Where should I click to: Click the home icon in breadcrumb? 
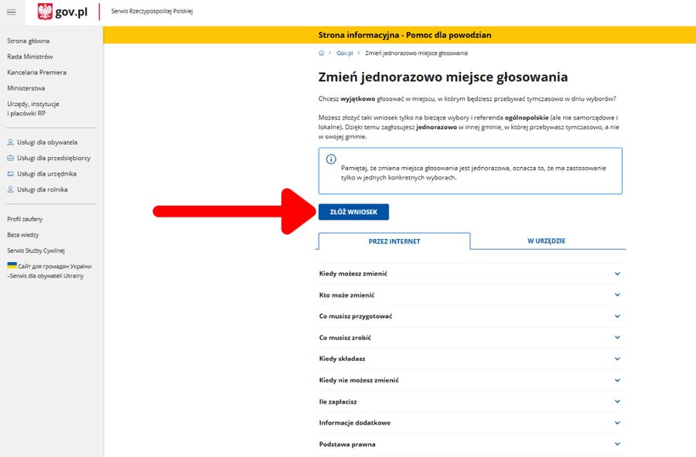coord(322,53)
